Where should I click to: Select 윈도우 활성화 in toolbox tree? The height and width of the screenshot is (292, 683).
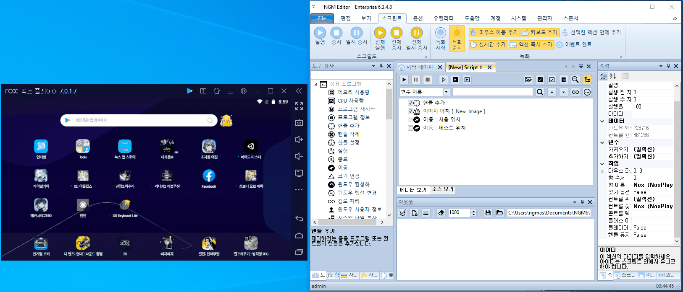354,184
